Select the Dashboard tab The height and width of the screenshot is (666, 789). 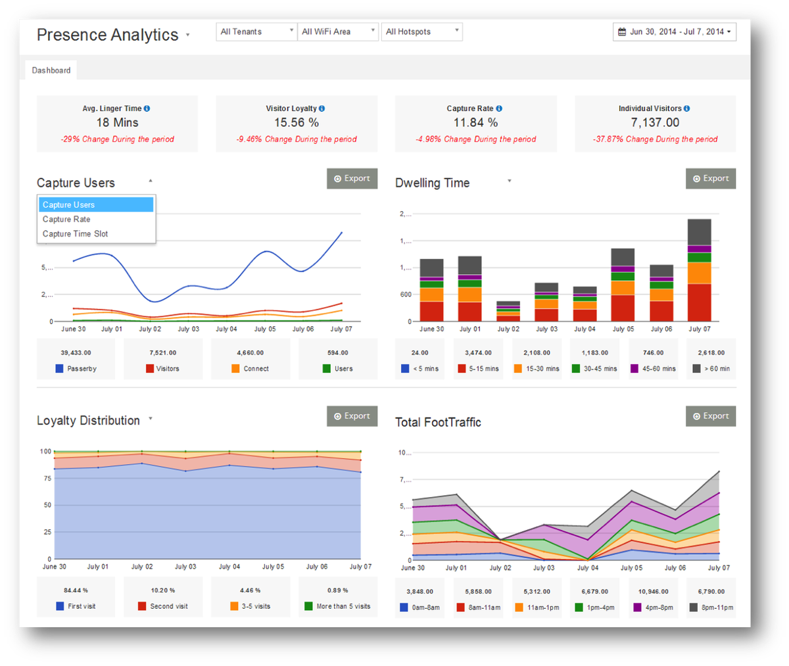(x=51, y=70)
